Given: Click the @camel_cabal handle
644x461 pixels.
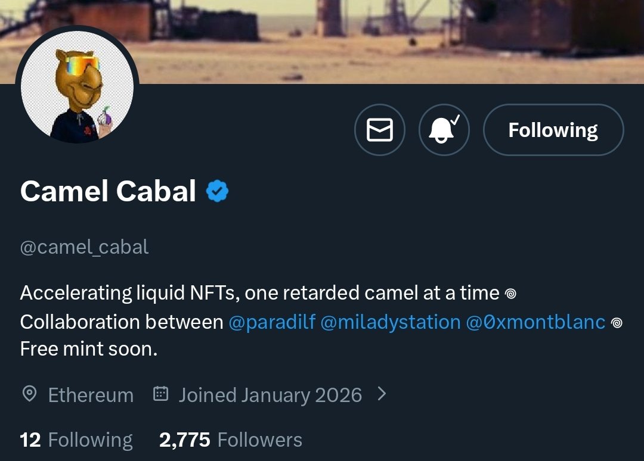Looking at the screenshot, I should click(85, 247).
